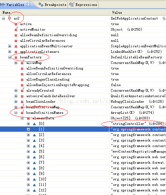166x195 pixels.
Task: Click the field icon beside allowEagerClassLoading
Action: [x=22, y=80]
